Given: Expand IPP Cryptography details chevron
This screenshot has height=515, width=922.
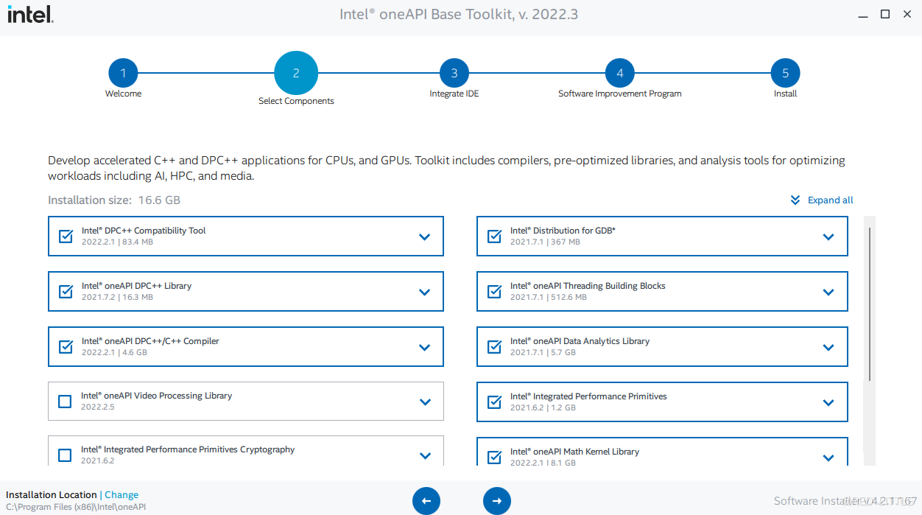Looking at the screenshot, I should [425, 455].
